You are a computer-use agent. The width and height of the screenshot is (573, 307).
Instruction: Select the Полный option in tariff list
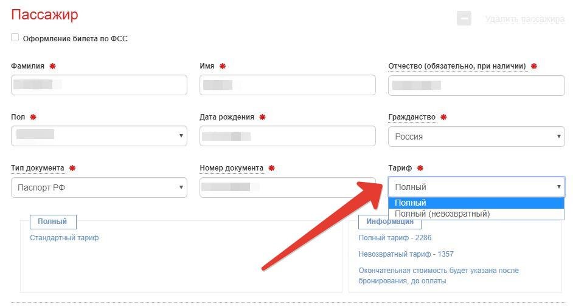click(476, 203)
